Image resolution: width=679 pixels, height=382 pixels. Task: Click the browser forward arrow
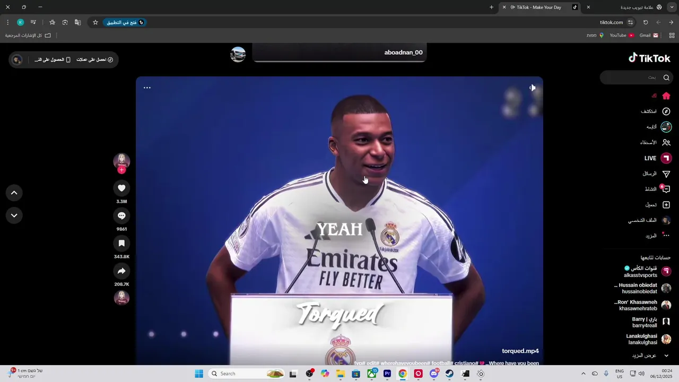tap(658, 22)
